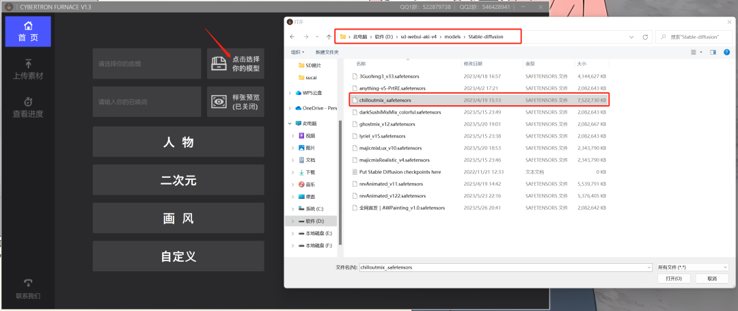Click 此电脑 in the address breadcrumb
Image resolution: width=738 pixels, height=311 pixels.
[360, 37]
